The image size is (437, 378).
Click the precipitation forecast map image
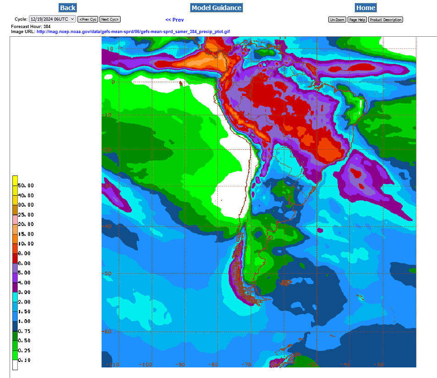coord(259,202)
